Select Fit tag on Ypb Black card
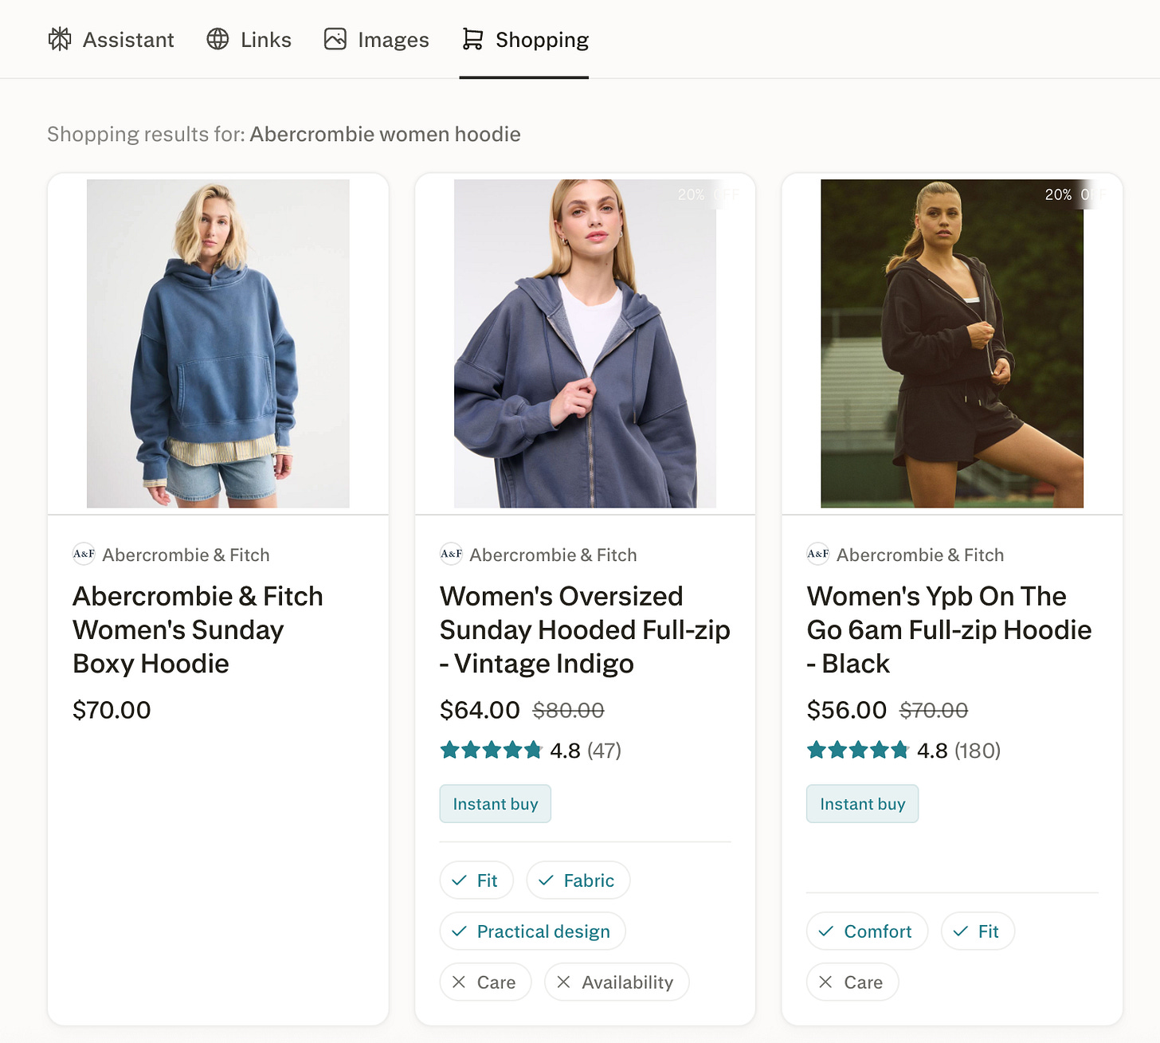 [x=978, y=931]
